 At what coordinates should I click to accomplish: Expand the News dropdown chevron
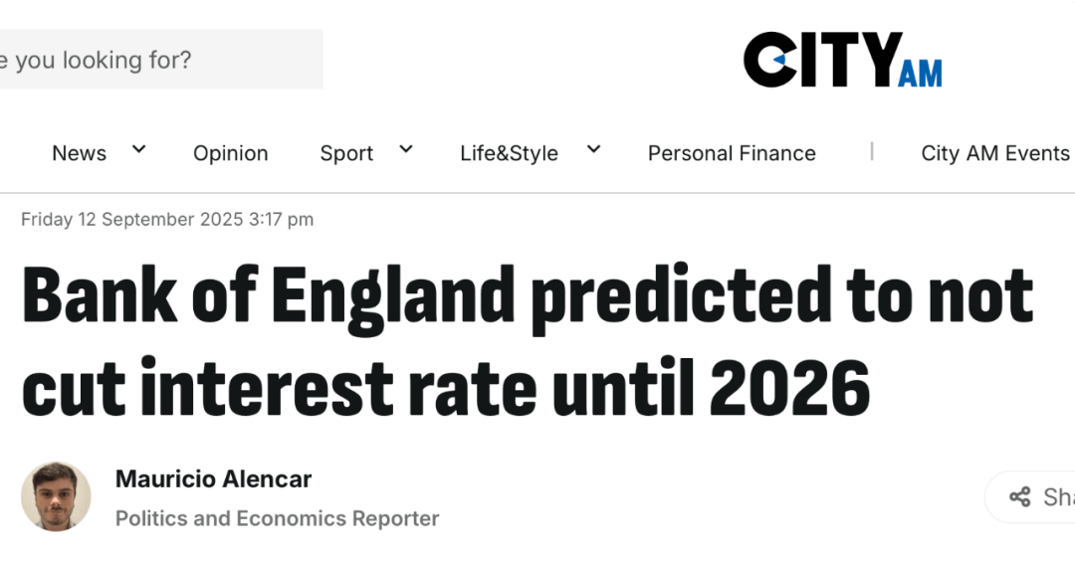tap(138, 150)
